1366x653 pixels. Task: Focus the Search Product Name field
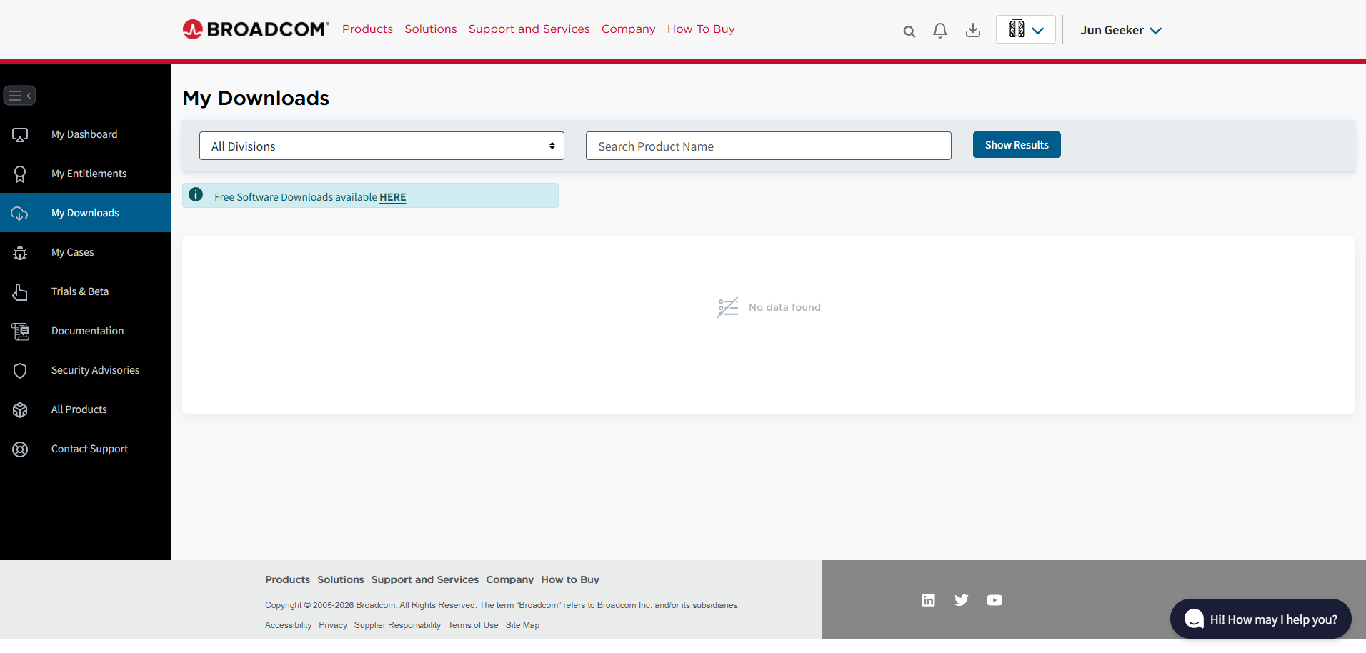(768, 146)
